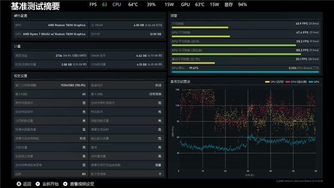Click the 基准测试摘要 page title

35,6
